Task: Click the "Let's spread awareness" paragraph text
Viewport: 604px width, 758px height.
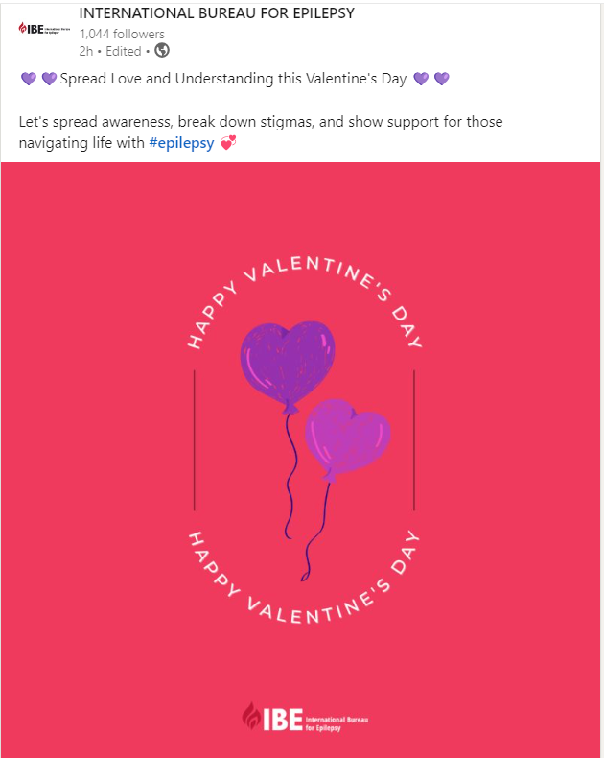Action: pos(260,123)
